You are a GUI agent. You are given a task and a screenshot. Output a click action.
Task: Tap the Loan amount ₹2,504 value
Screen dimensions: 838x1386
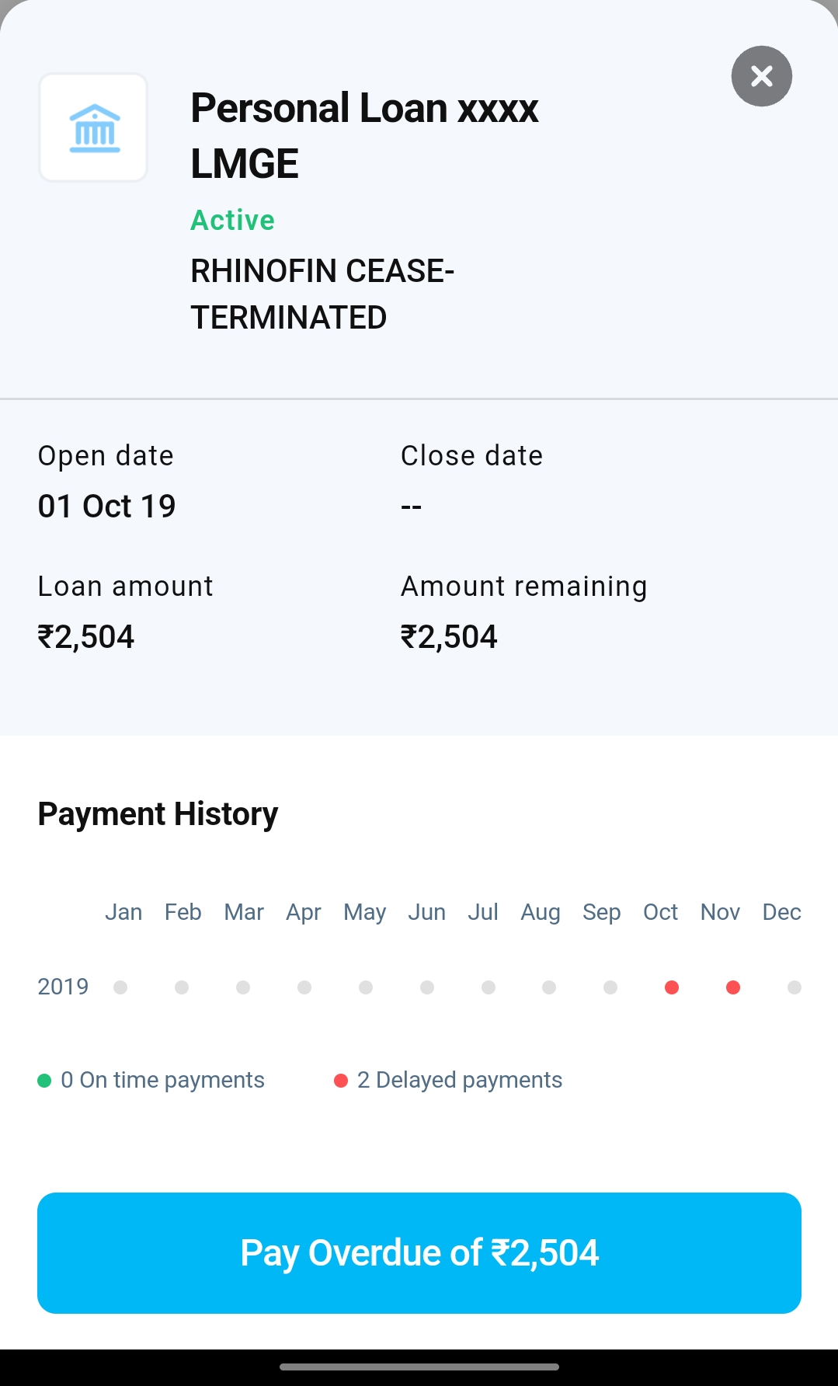tap(86, 637)
